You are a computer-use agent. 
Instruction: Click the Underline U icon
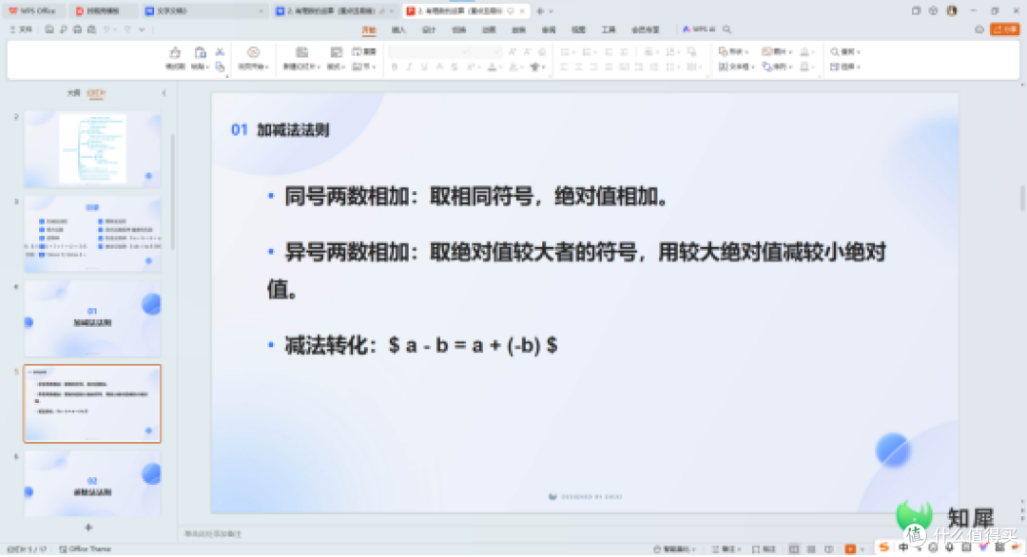[x=424, y=67]
